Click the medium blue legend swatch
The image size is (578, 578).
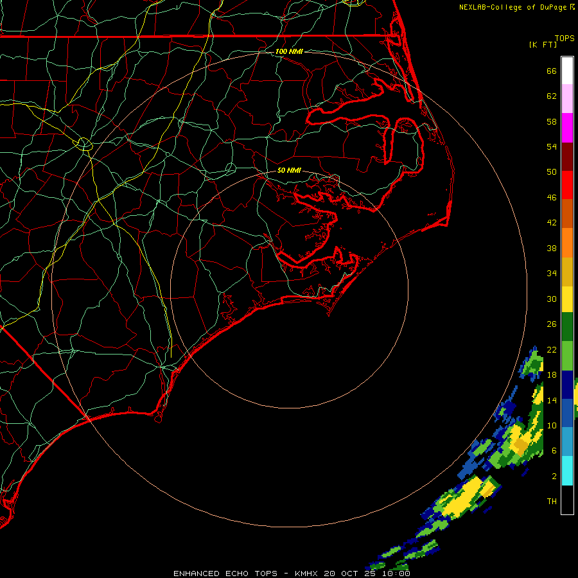567,413
